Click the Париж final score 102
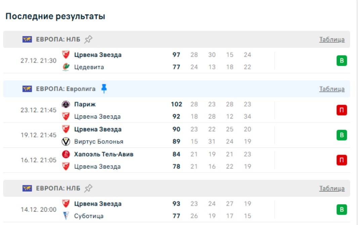The width and height of the screenshot is (358, 225). (176, 104)
